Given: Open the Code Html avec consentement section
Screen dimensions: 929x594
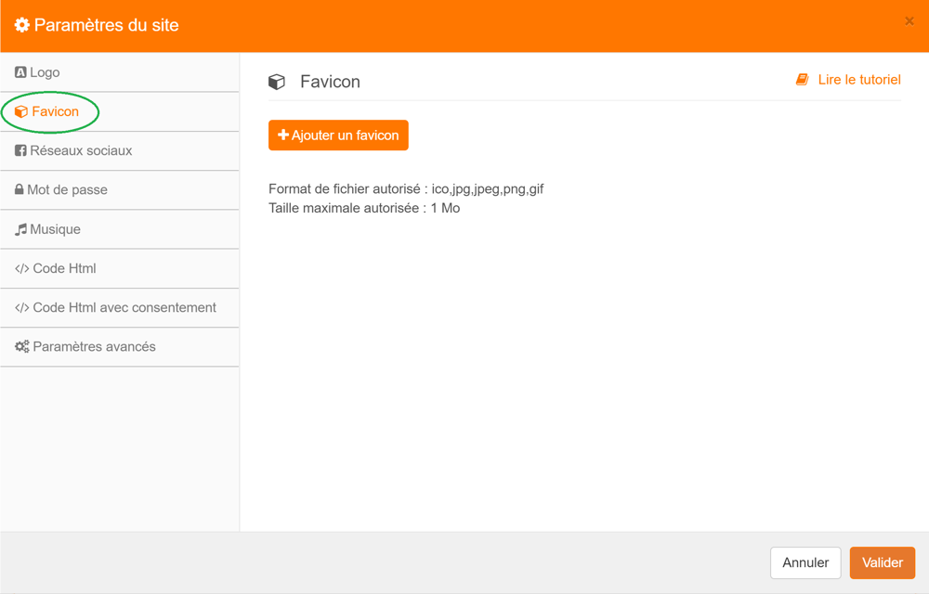Looking at the screenshot, I should pyautogui.click(x=124, y=307).
